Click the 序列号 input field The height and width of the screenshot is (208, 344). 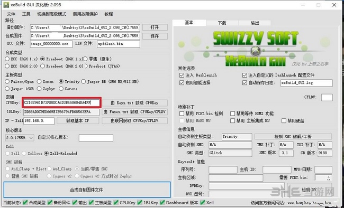click(x=223, y=169)
